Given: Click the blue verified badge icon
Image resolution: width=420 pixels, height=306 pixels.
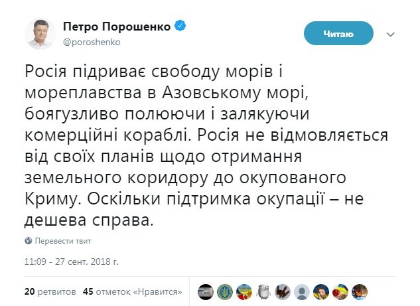Looking at the screenshot, I should (x=180, y=26).
